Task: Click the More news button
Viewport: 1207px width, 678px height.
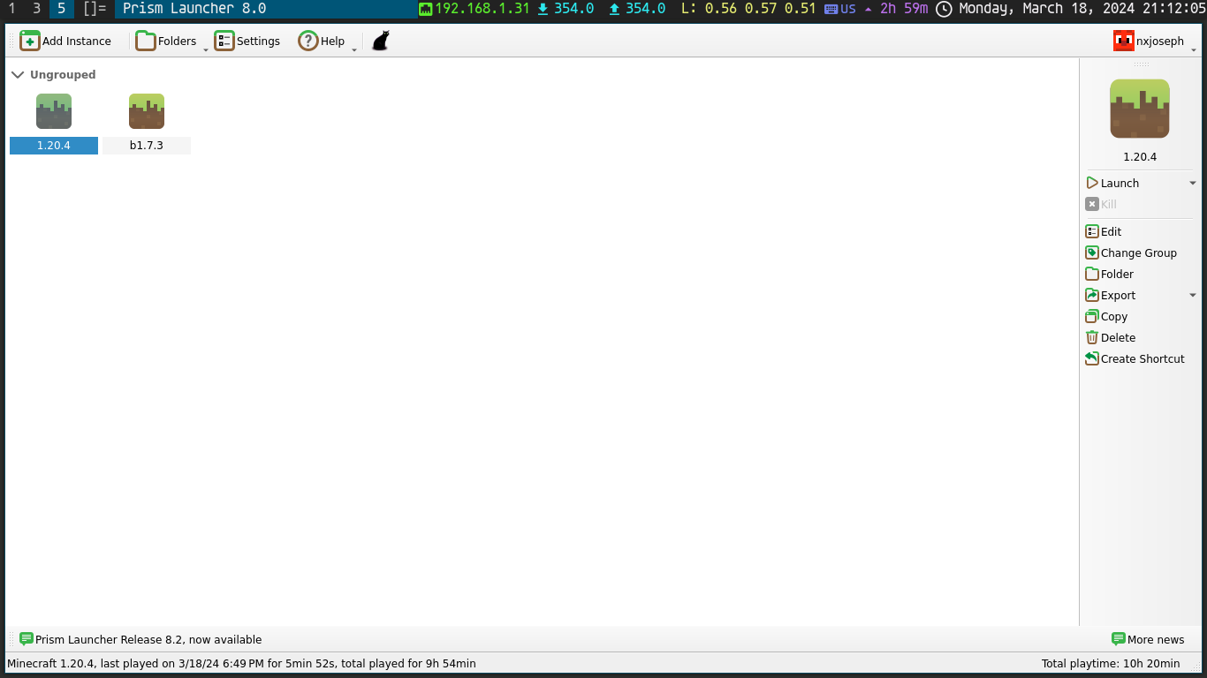Action: click(1148, 640)
